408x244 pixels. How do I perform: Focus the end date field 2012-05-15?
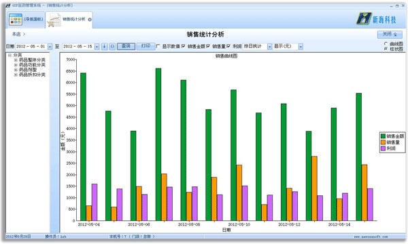tap(78, 46)
